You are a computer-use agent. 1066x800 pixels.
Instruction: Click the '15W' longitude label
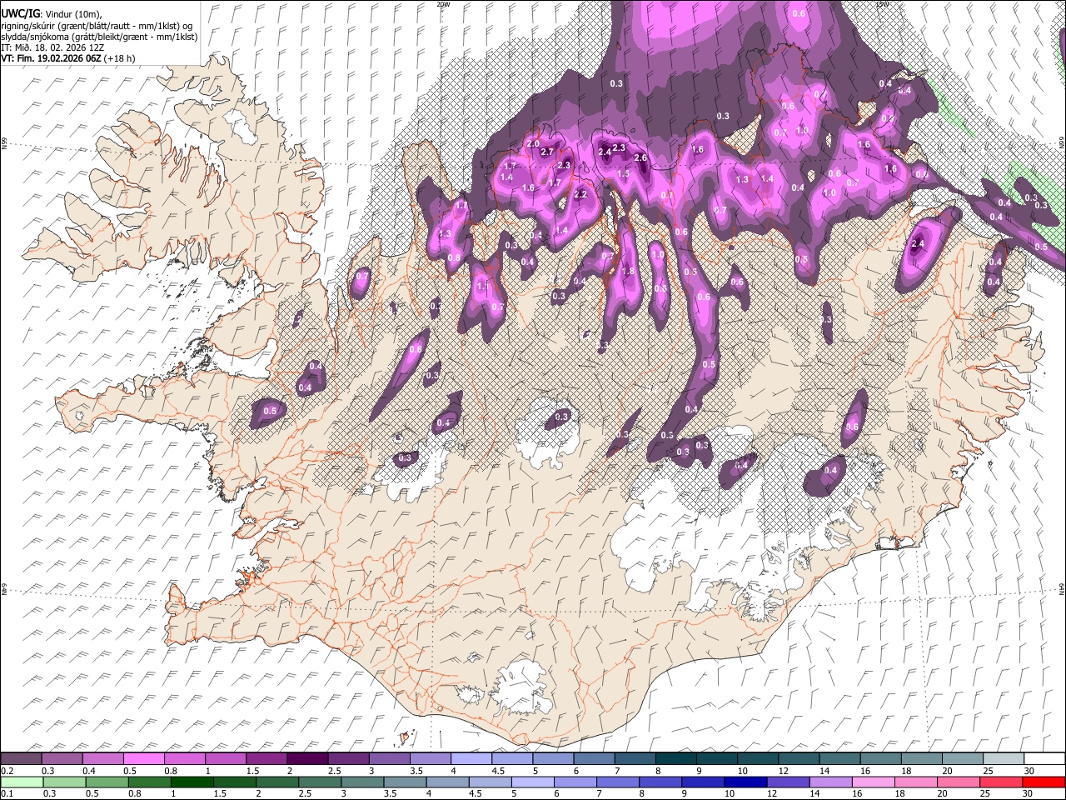coord(881,4)
